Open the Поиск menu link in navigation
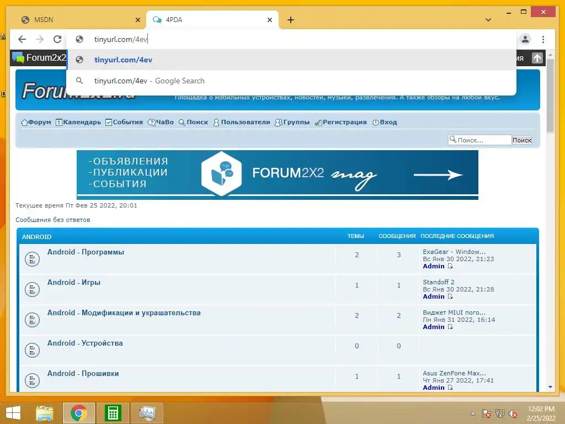The height and width of the screenshot is (424, 565). [194, 122]
